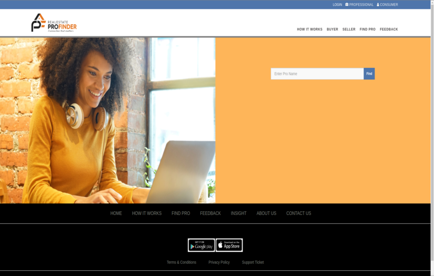Select Professional in the top bar
Viewport: 434px width, 276px height.
point(359,5)
